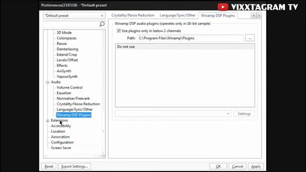Select Winamp DSP Plugins tree item
306x172 pixels.
click(74, 115)
